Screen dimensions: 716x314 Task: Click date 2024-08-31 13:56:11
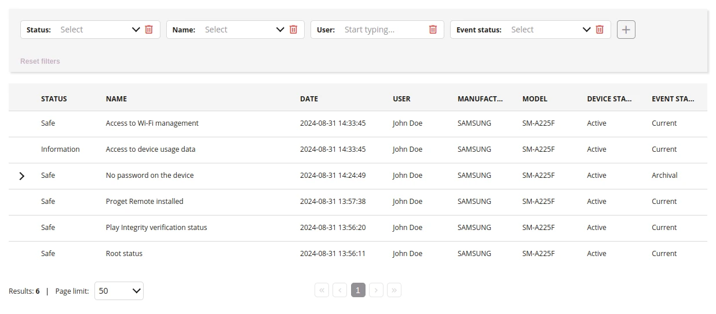[333, 254]
